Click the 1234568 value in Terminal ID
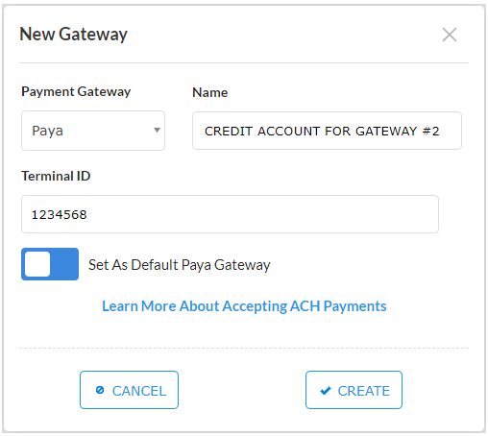Screen dimensions: 488x436 pos(60,215)
